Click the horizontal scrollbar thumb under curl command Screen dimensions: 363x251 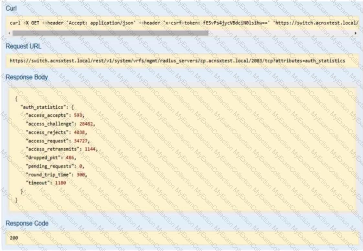(111, 33)
